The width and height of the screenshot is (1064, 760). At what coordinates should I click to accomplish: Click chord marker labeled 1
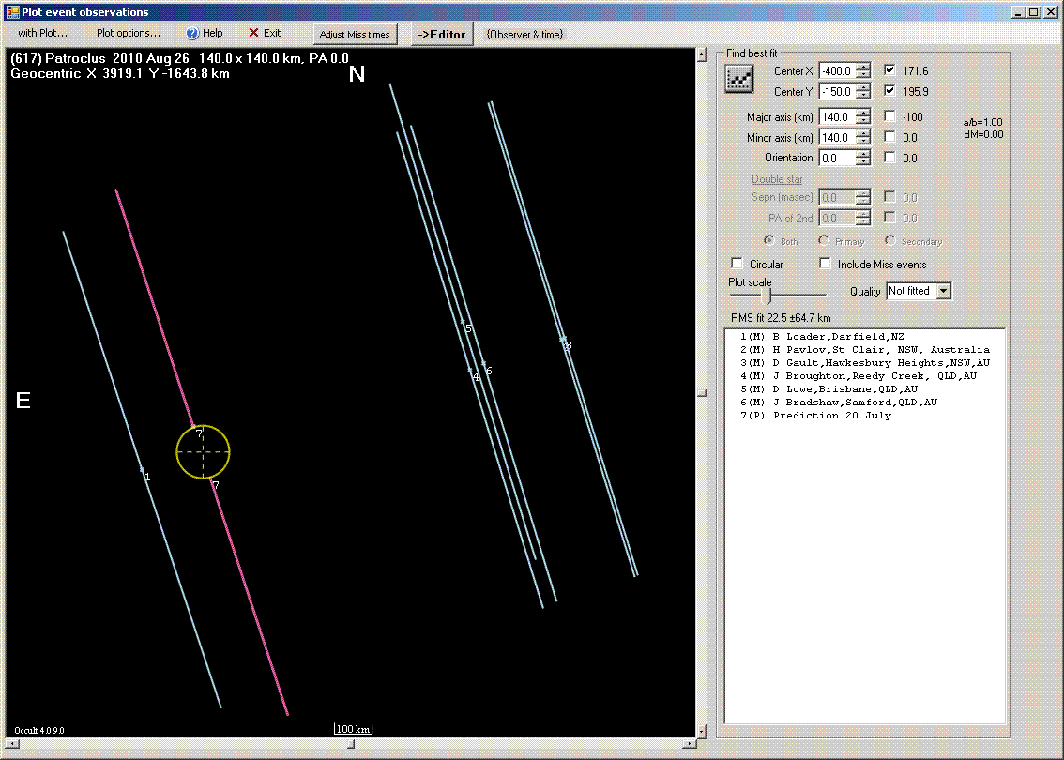coord(145,476)
